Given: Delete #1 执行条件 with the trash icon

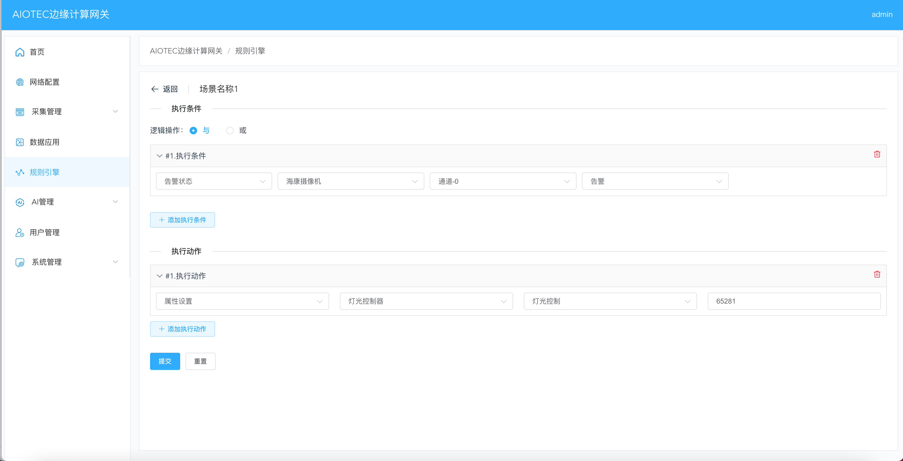Looking at the screenshot, I should click(877, 154).
